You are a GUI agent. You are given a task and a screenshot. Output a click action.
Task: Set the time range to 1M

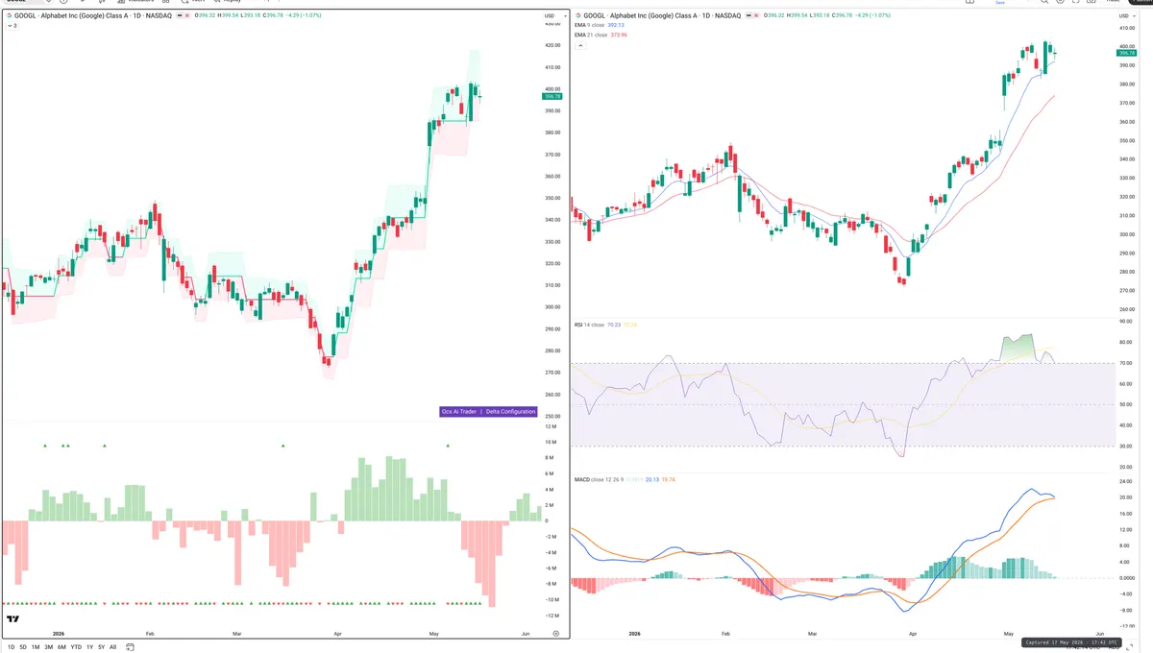click(36, 647)
